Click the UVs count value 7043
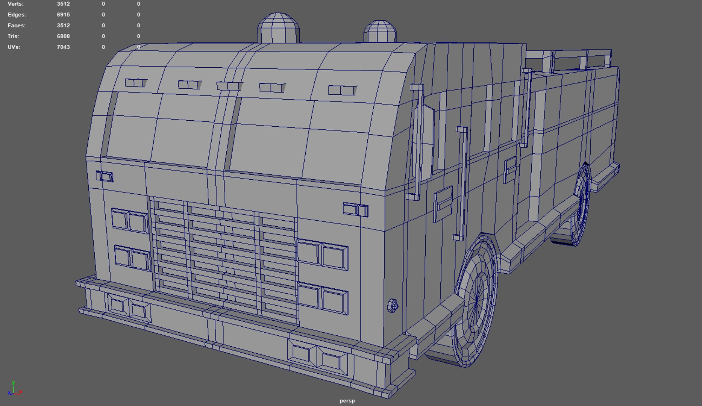702x406 pixels. click(63, 47)
